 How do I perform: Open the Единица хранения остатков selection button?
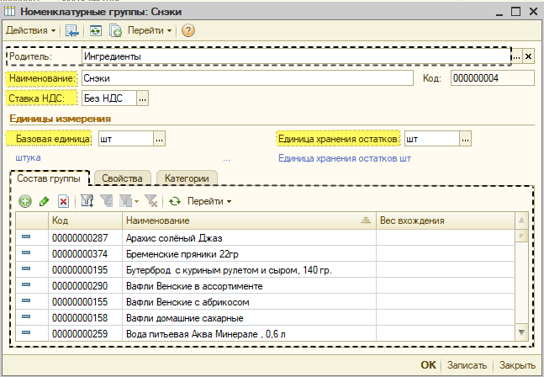tap(465, 139)
